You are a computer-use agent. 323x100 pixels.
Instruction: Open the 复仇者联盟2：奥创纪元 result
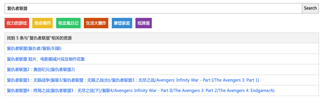41,70
